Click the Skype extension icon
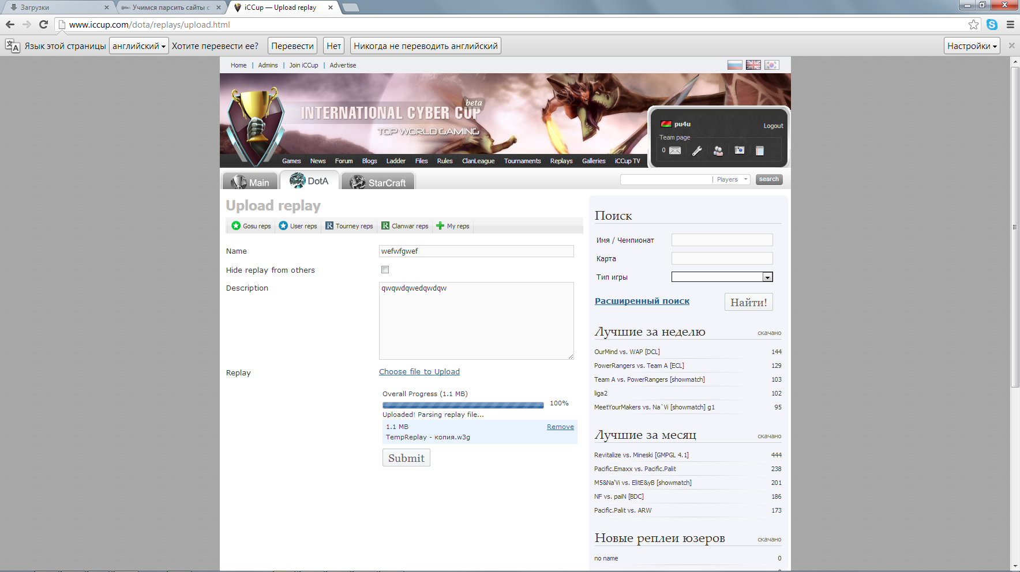This screenshot has width=1020, height=572. tap(992, 24)
